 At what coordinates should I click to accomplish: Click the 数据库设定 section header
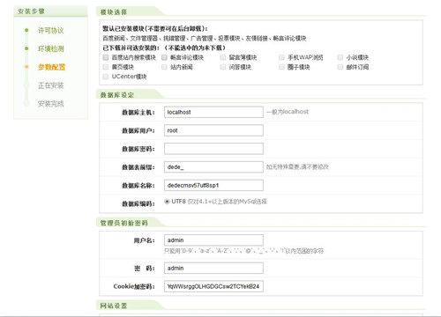click(x=117, y=95)
